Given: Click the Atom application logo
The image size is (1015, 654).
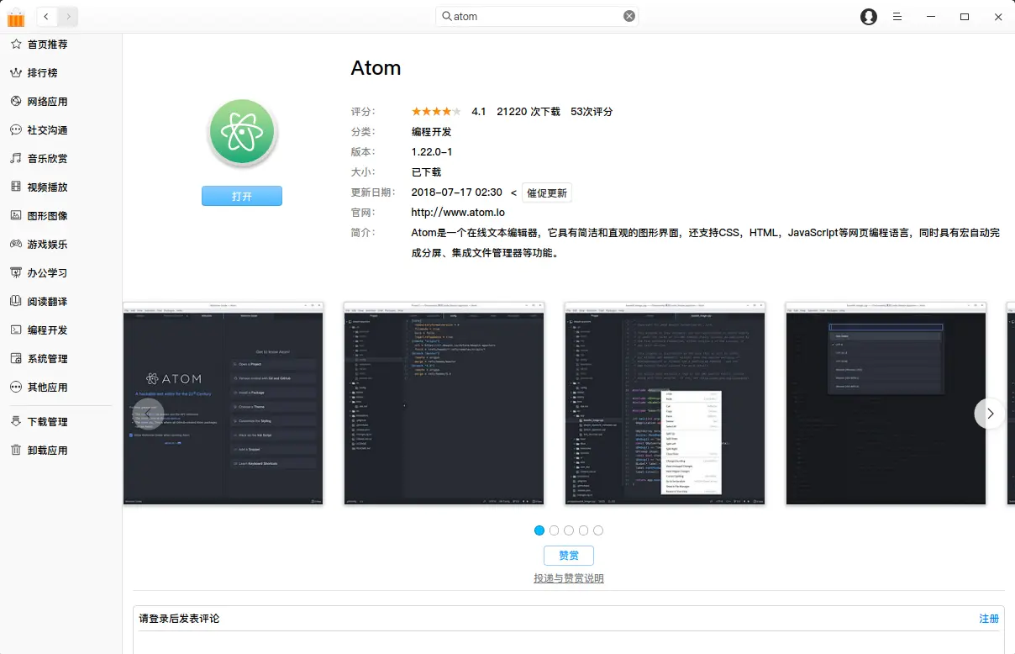Looking at the screenshot, I should click(242, 132).
